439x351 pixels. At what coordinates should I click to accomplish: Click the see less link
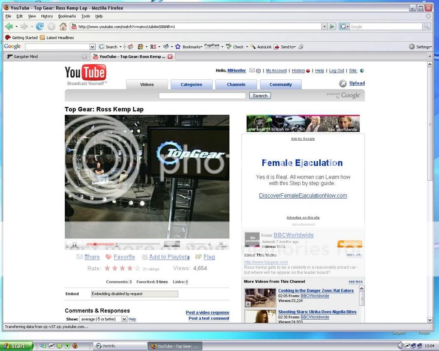(355, 281)
